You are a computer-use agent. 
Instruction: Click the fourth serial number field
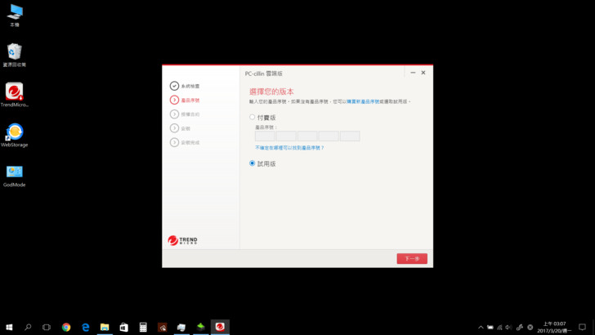coord(329,136)
